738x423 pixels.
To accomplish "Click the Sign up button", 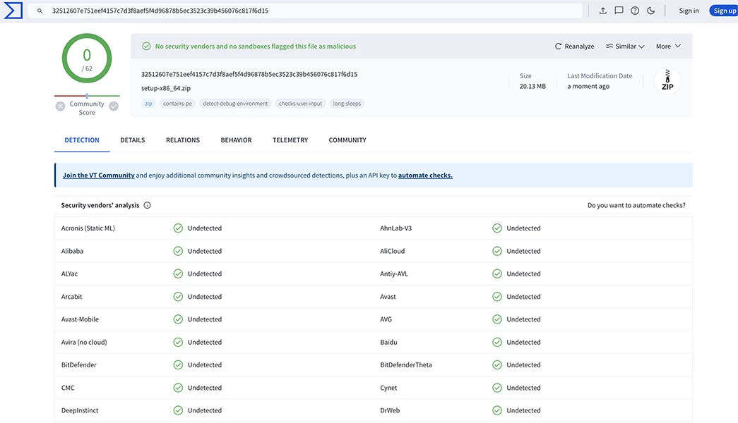I will (x=725, y=11).
